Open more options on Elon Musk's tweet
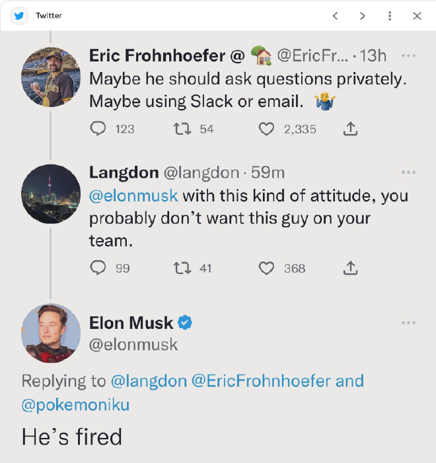436x463 pixels. 408,322
